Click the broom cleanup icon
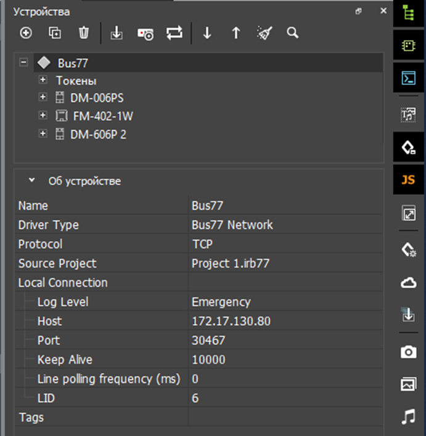 264,33
